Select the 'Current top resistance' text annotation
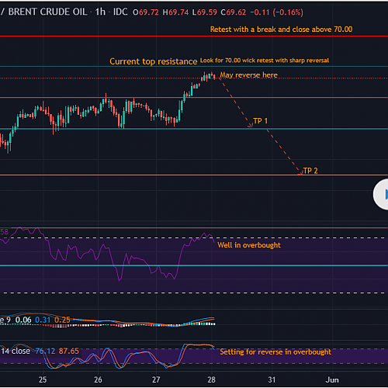Image resolution: width=388 pixels, height=388 pixels. [x=154, y=61]
